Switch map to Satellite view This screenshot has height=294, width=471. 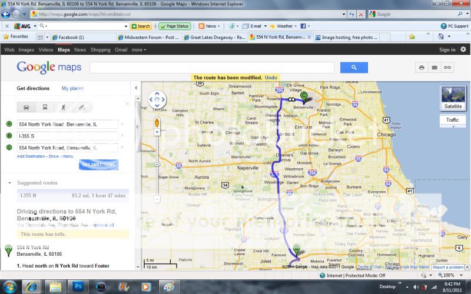pyautogui.click(x=452, y=98)
